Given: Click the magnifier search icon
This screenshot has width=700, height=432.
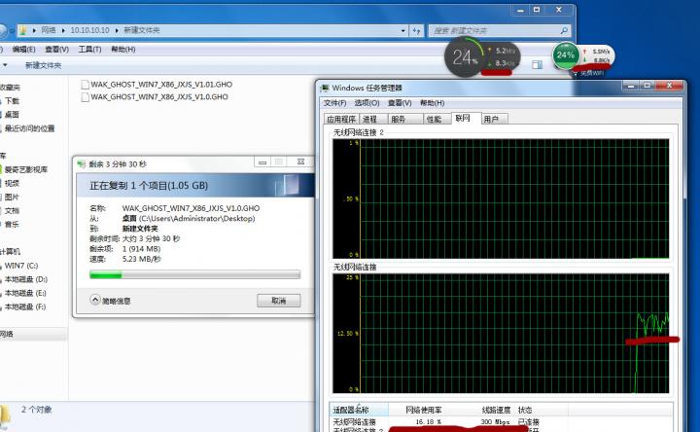Looking at the screenshot, I should [x=564, y=30].
